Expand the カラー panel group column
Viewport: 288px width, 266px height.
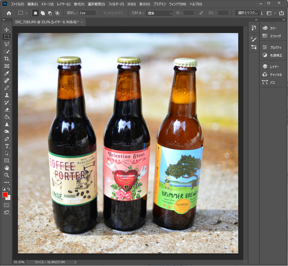284,20
